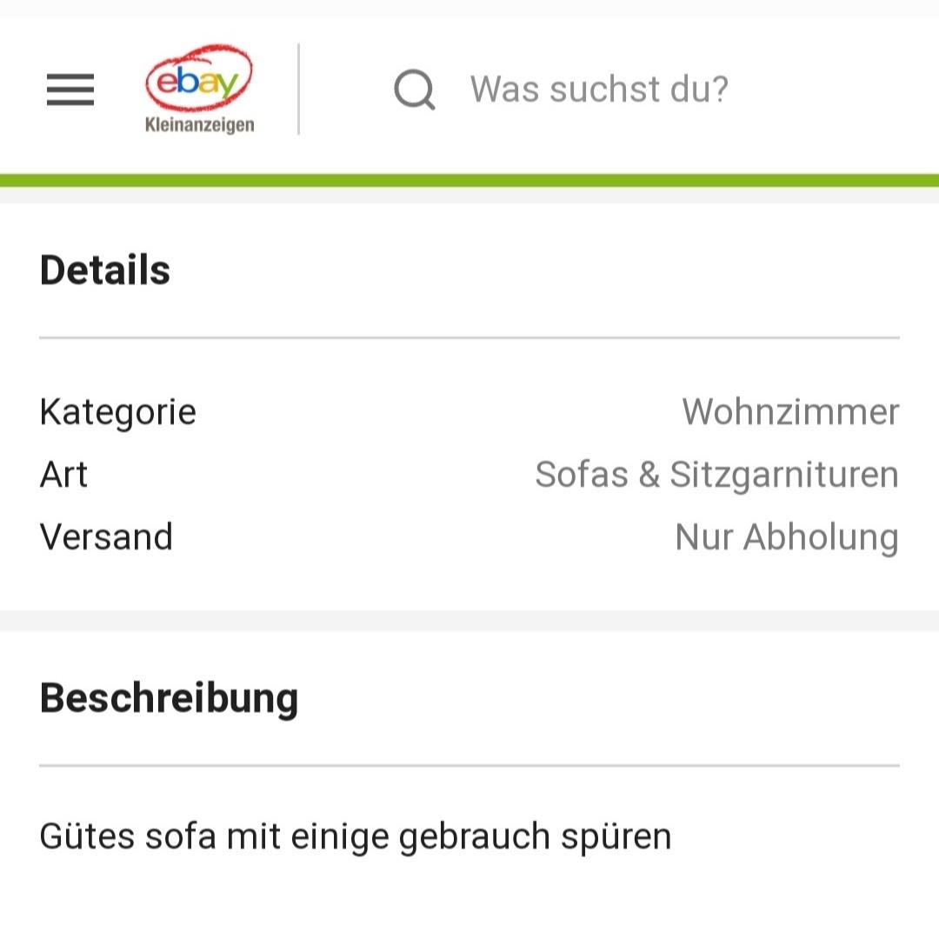Click the eBay Kleinanzeigen logo
This screenshot has height=926, width=939.
(x=199, y=89)
